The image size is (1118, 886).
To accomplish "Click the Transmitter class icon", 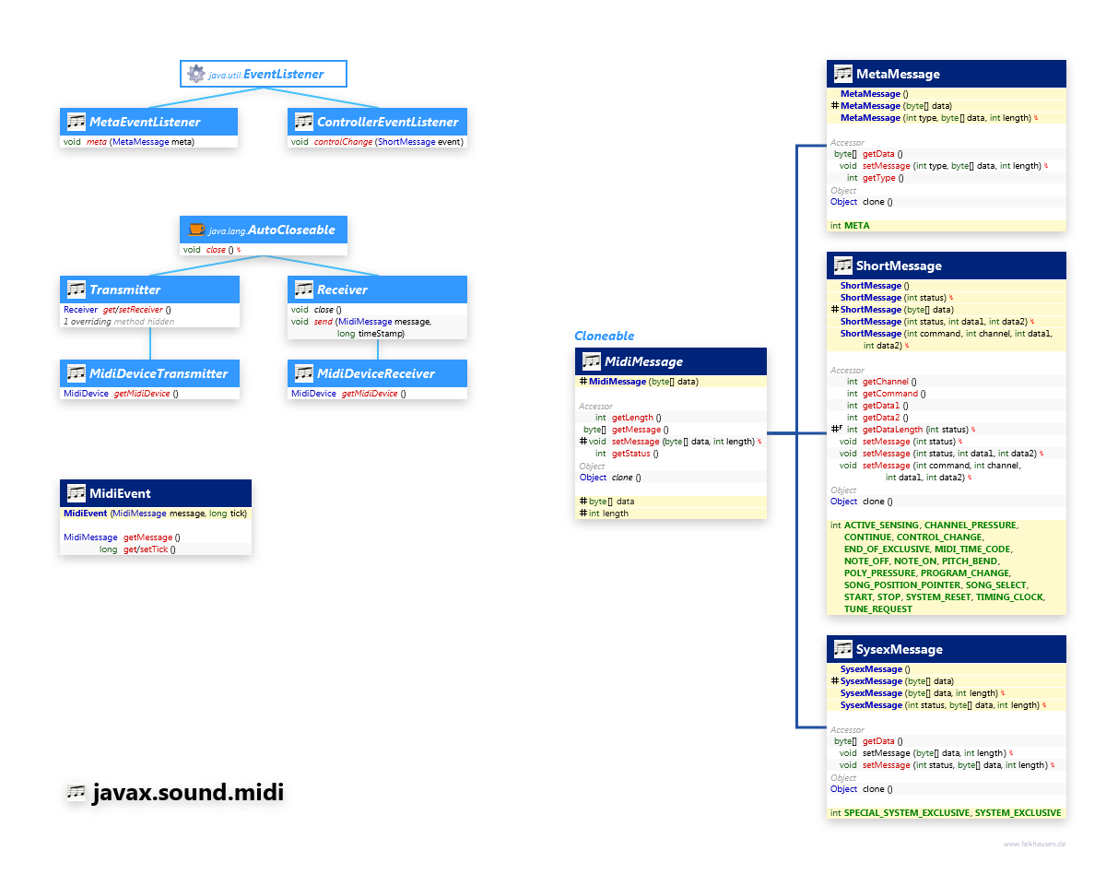I will 76,289.
